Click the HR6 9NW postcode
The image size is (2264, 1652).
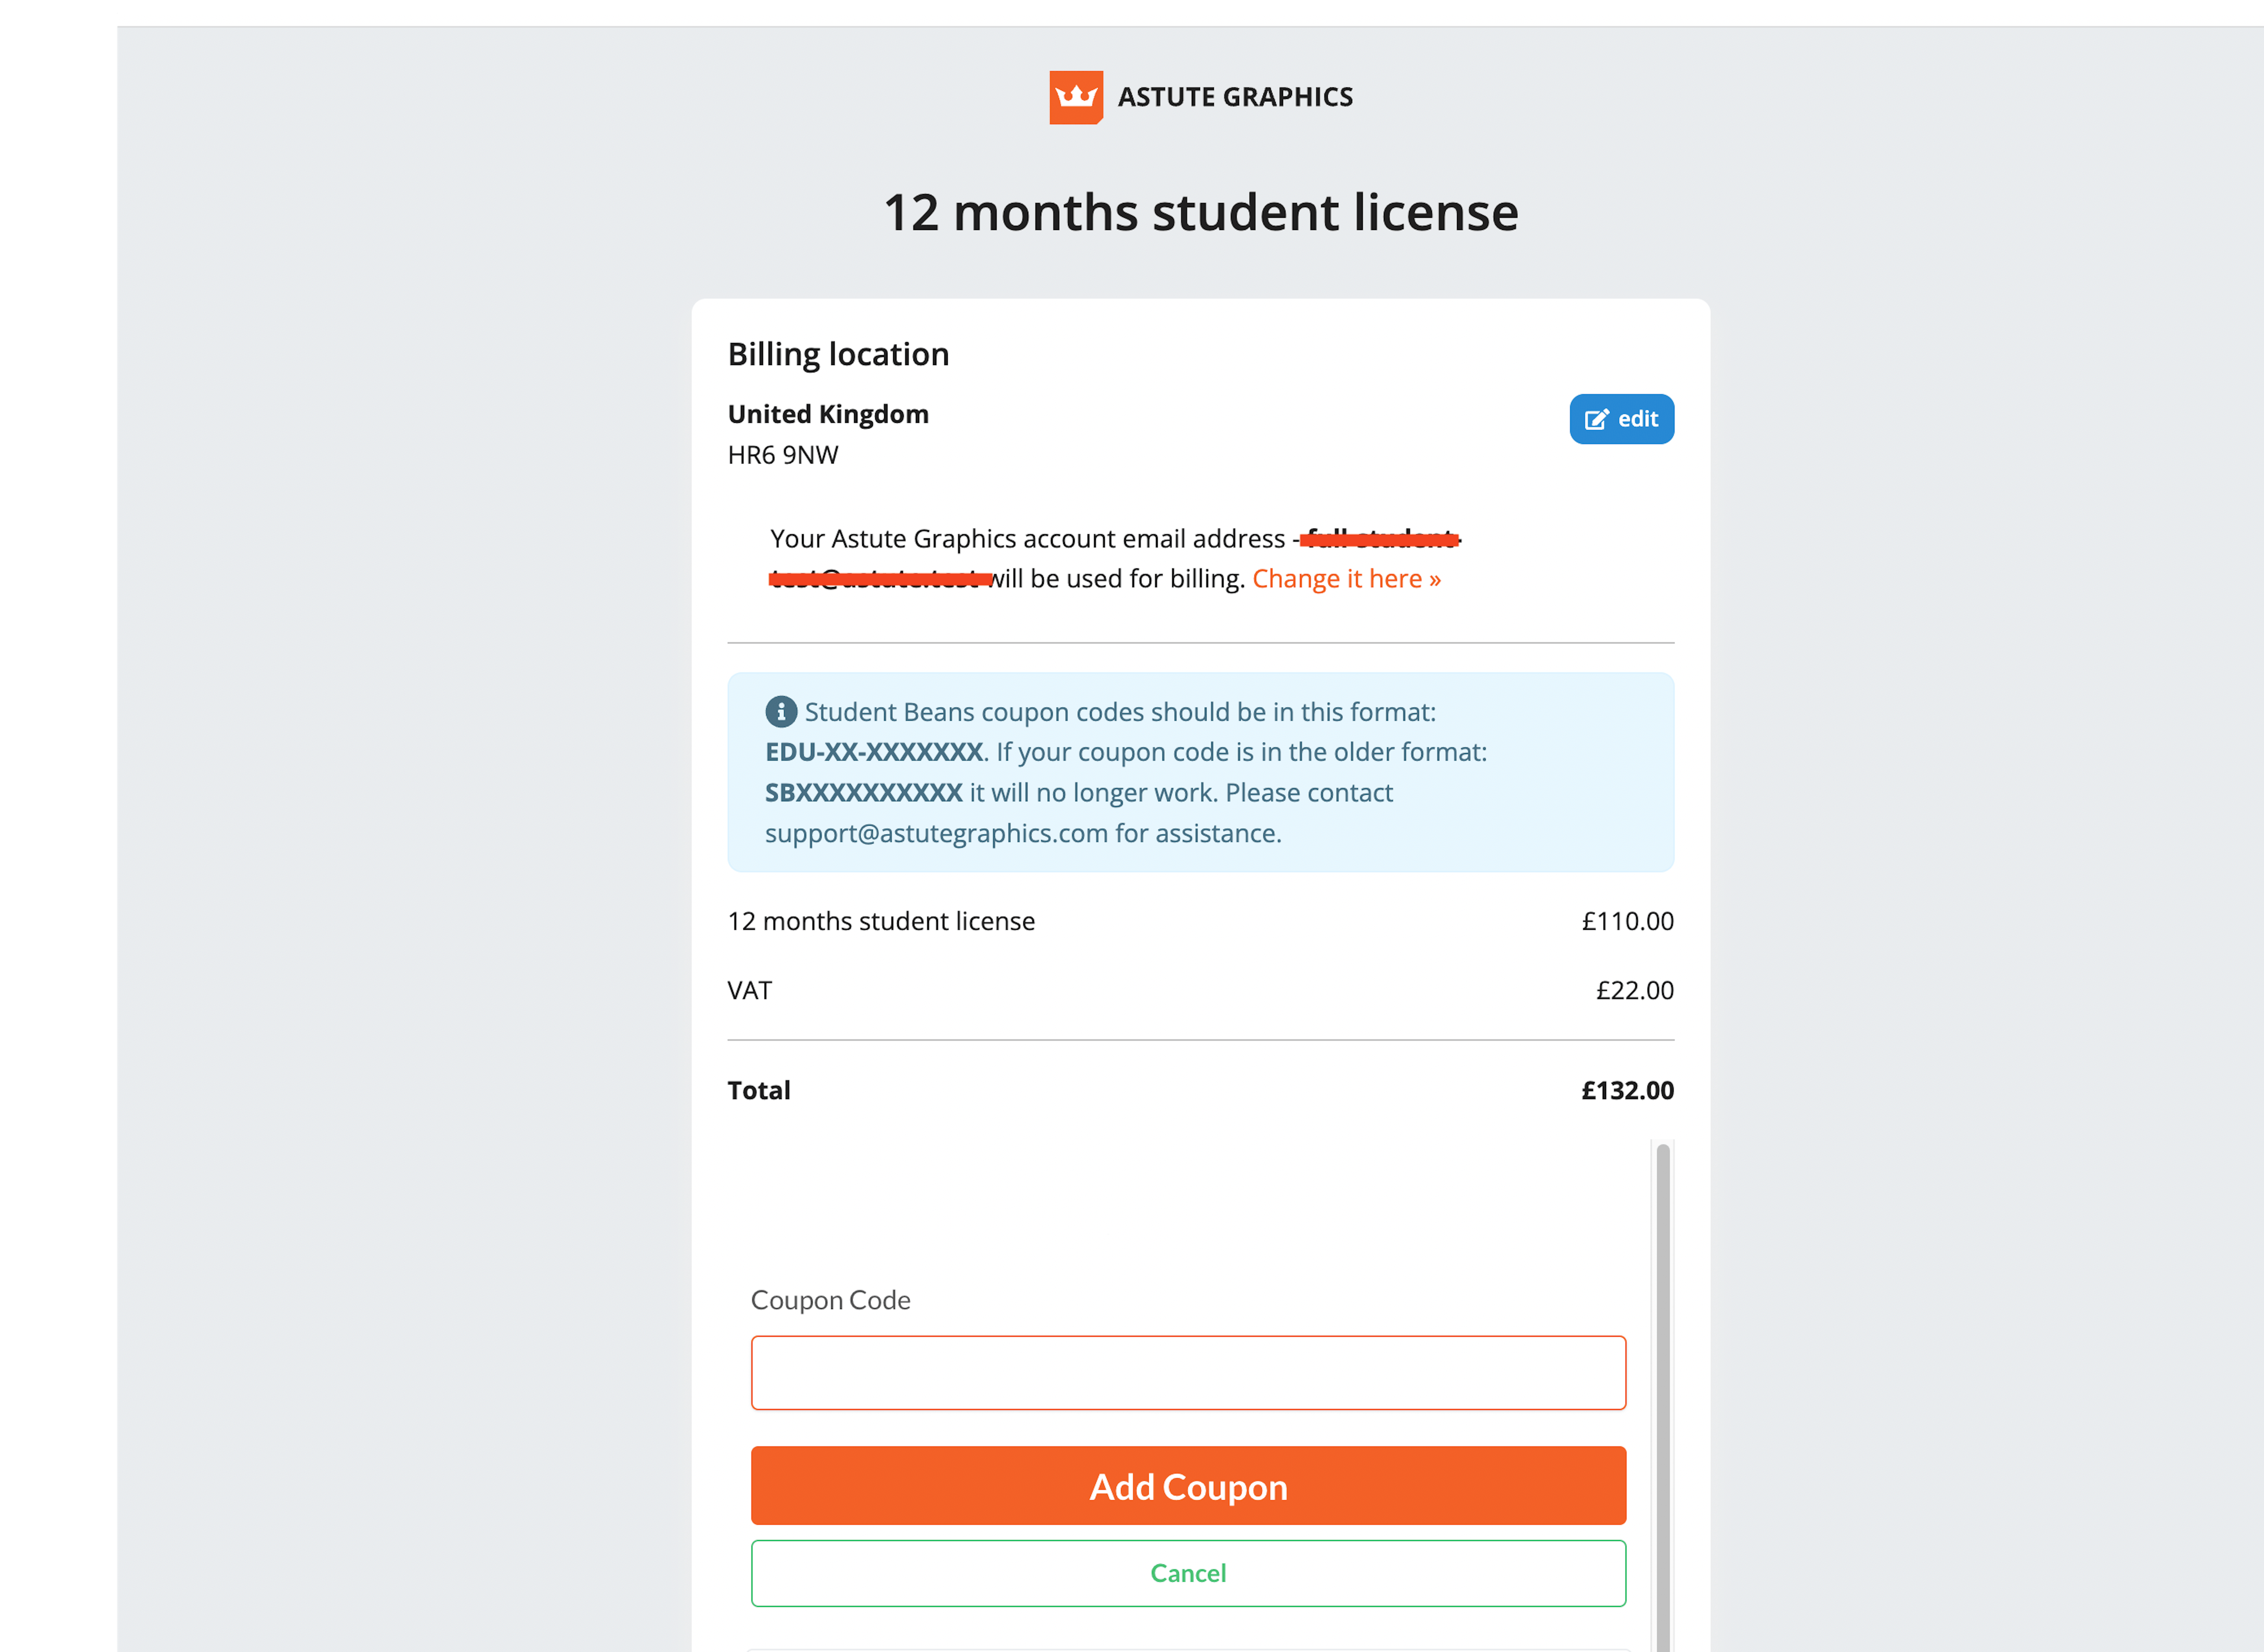coord(783,455)
